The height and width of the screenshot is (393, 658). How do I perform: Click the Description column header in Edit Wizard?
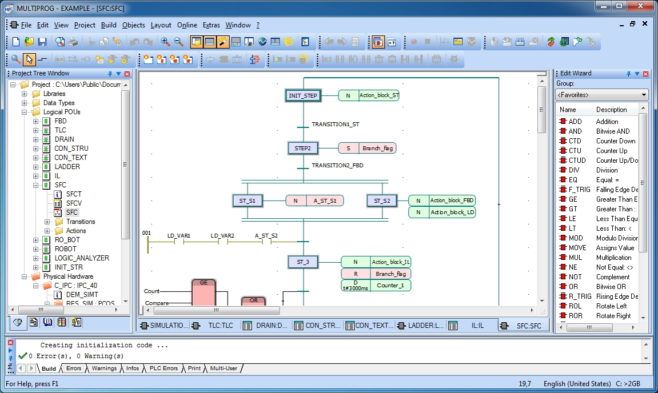click(x=615, y=110)
